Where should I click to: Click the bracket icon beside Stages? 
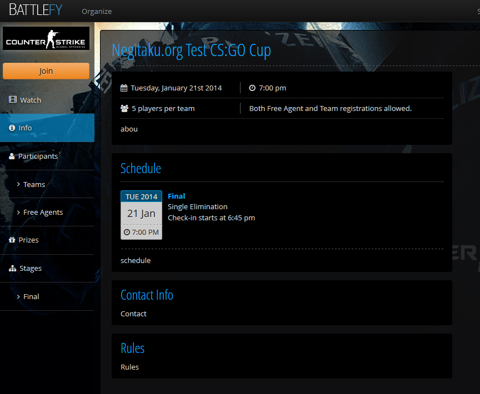(13, 268)
